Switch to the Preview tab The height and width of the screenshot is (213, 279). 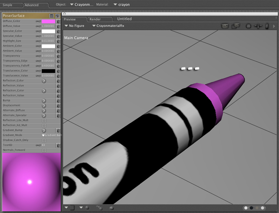click(70, 20)
